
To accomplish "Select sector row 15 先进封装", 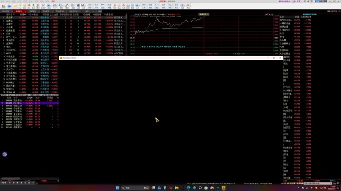I will [x=29, y=63].
